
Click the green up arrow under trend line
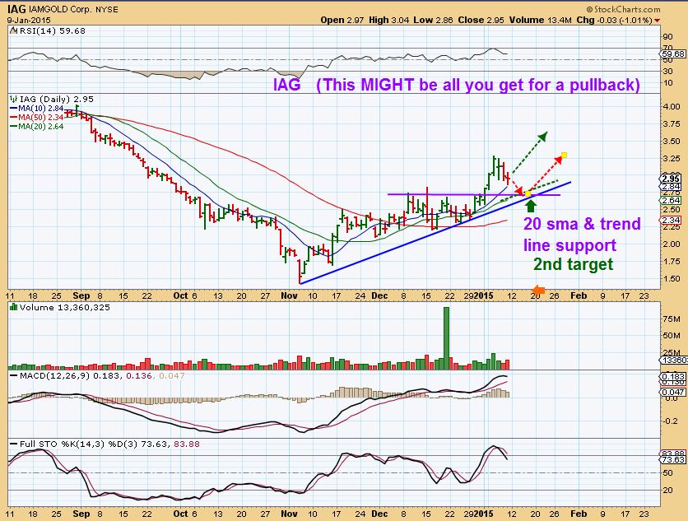click(x=531, y=206)
